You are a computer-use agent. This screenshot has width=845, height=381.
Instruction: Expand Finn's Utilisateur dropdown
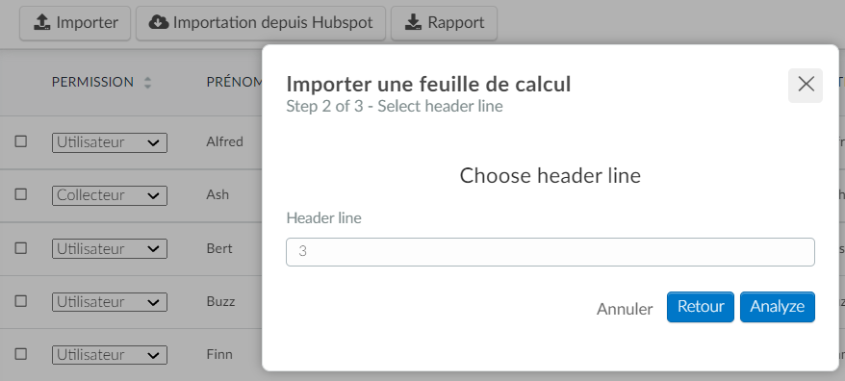tap(110, 355)
